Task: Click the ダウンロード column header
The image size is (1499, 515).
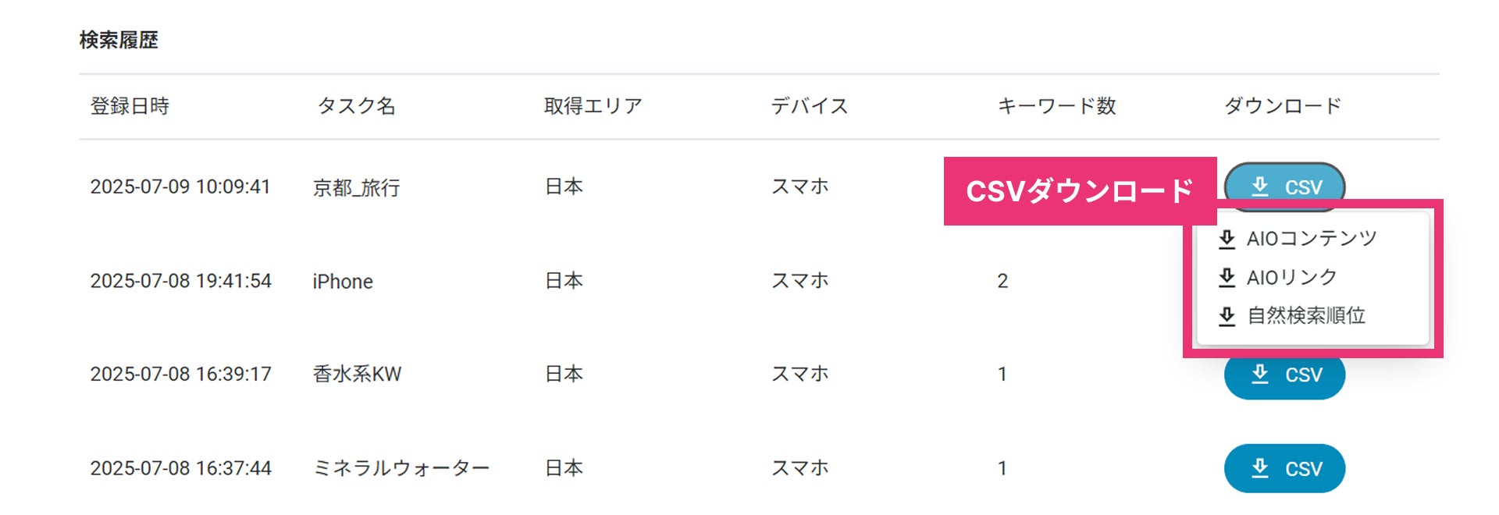Action: pyautogui.click(x=1283, y=106)
